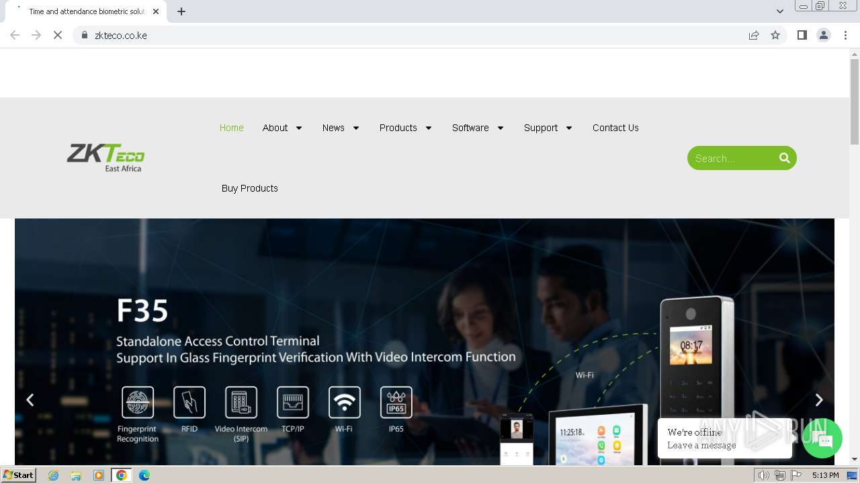Click the browser forward arrow
860x484 pixels.
pyautogui.click(x=36, y=35)
